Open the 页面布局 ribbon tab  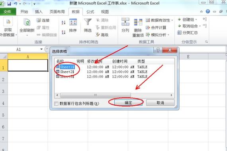pos(57,12)
